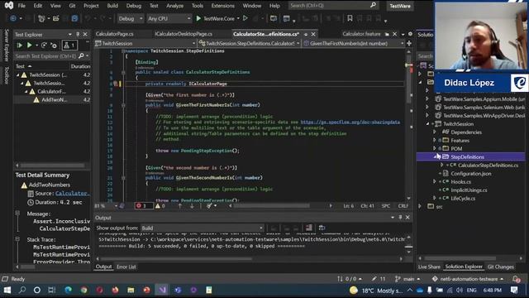Go to previous issue up arrow

180,206
